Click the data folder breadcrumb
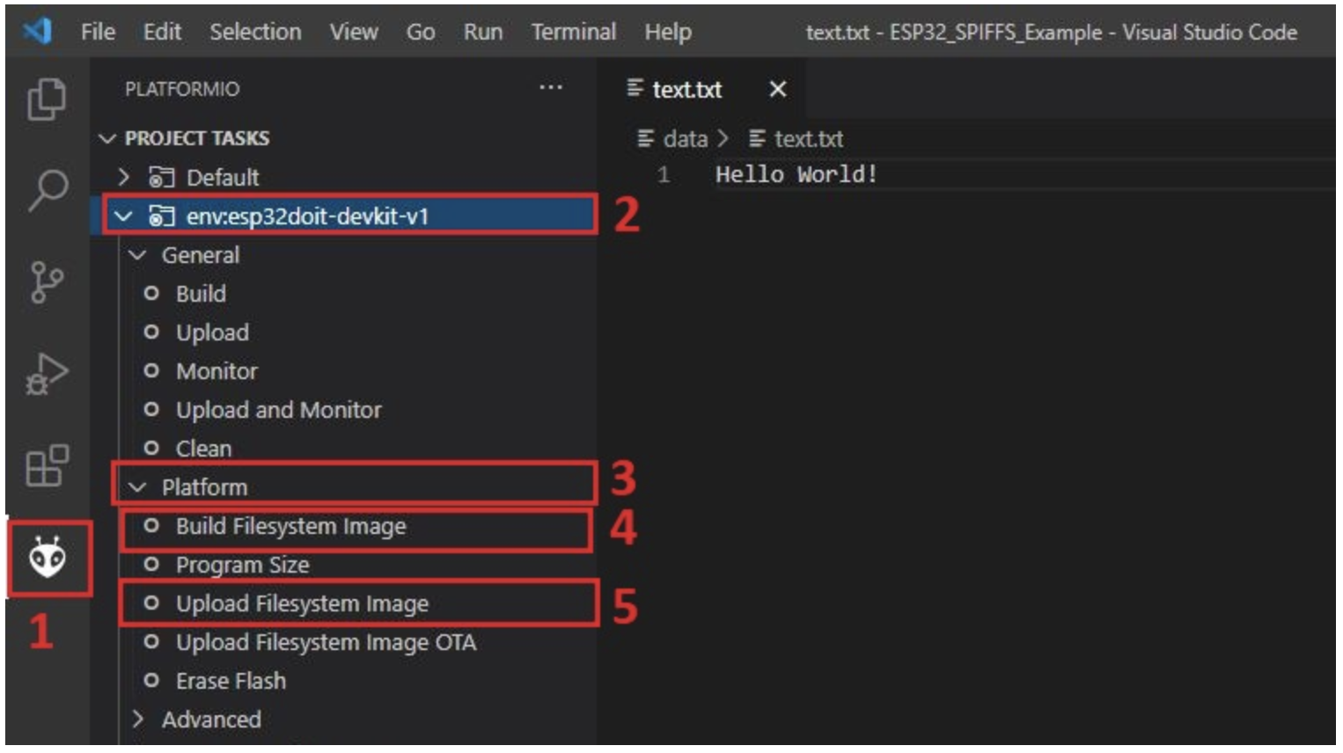Viewport: 1343px width, 753px height. [686, 139]
